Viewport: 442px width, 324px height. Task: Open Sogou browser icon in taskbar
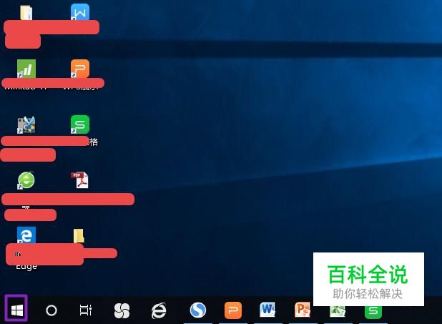point(198,310)
